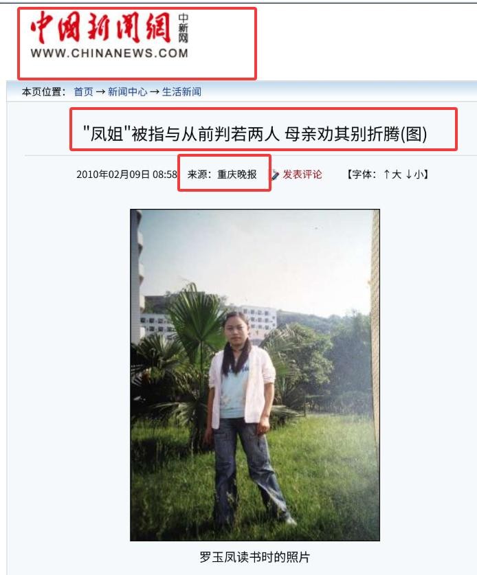The height and width of the screenshot is (575, 477).
Task: Click the article headline about "凤姐"
Action: tap(254, 133)
